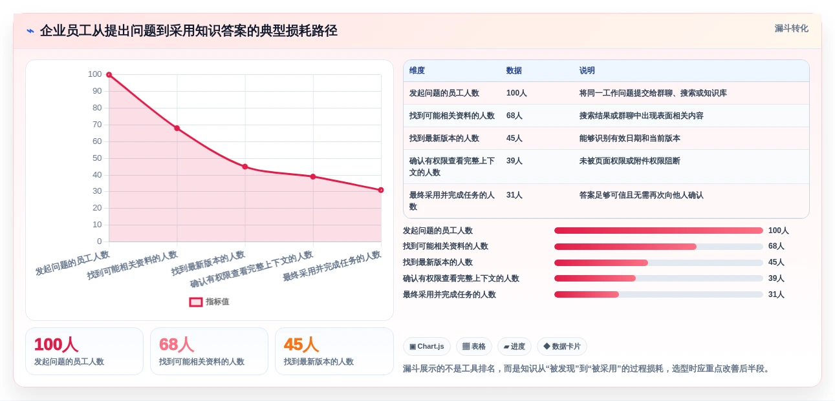
Task: Click the page title 企业员工从提出问题 heading
Action: (x=189, y=30)
